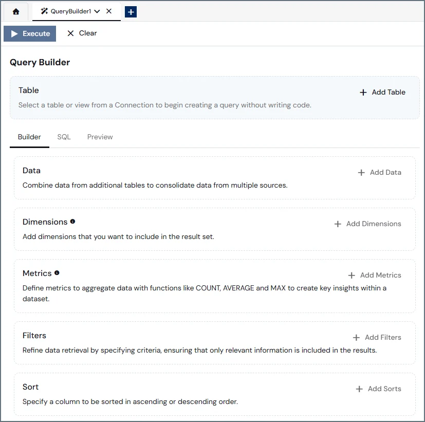Add a new tab with the plus button
425x422 pixels.
click(131, 12)
